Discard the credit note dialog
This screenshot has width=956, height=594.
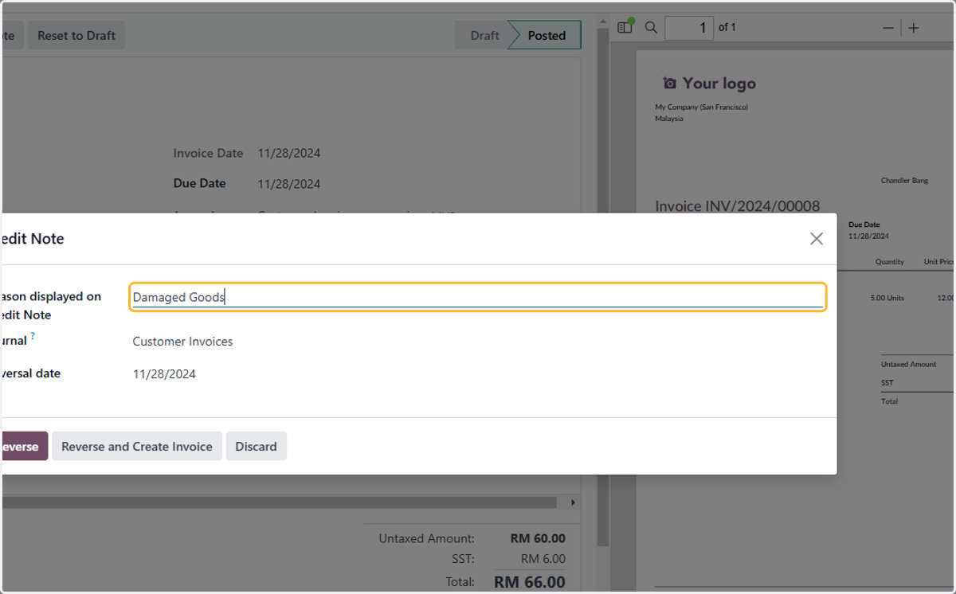[x=256, y=447]
